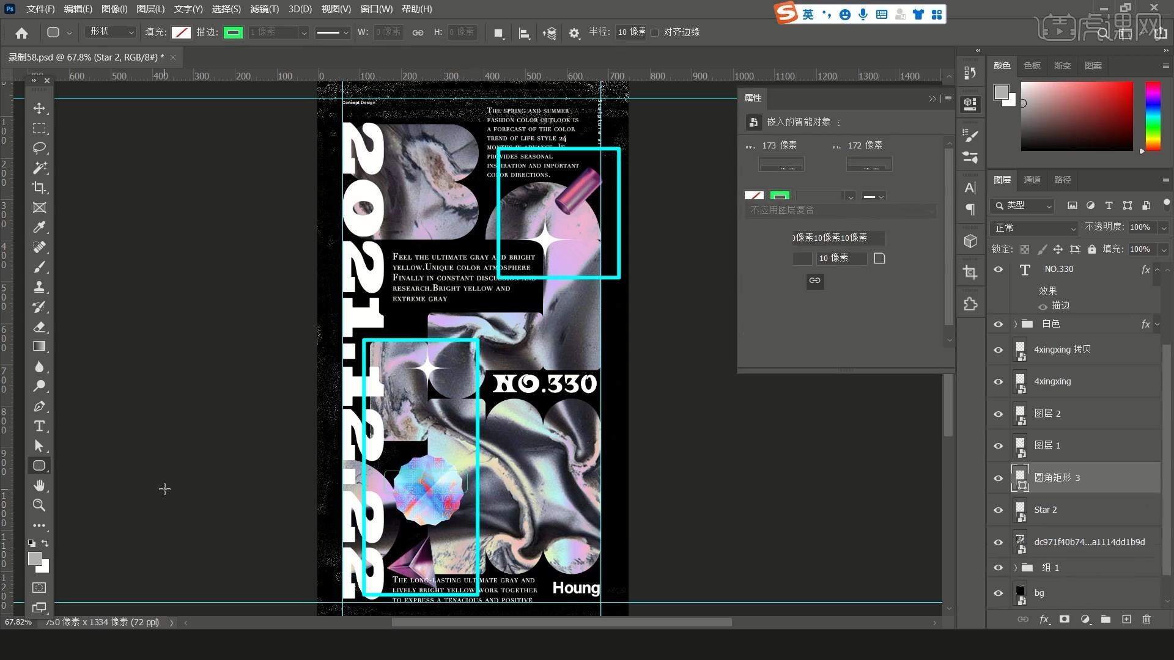The image size is (1174, 660).
Task: Open the 滤镜(T) menu
Action: (x=264, y=9)
